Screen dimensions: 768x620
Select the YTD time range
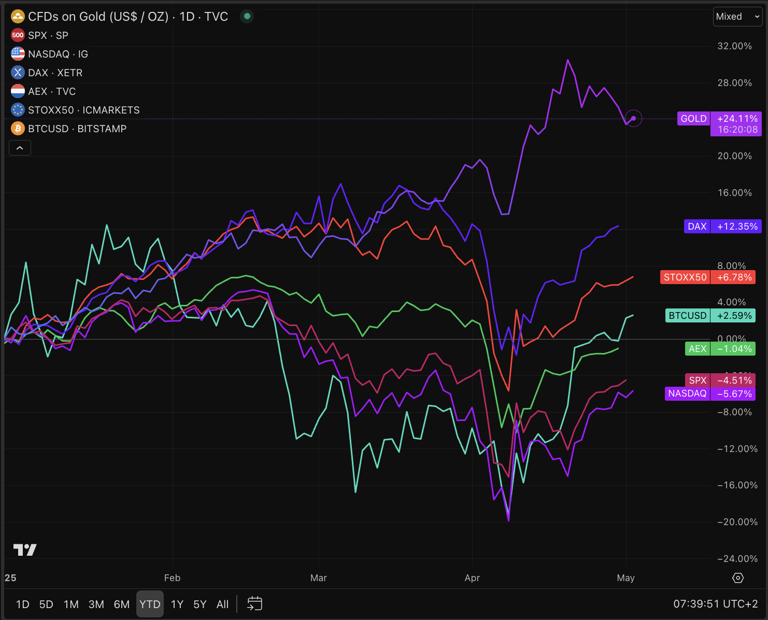point(150,604)
